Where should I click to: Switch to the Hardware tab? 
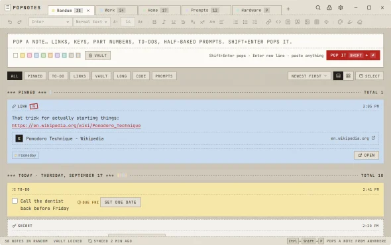pyautogui.click(x=257, y=10)
